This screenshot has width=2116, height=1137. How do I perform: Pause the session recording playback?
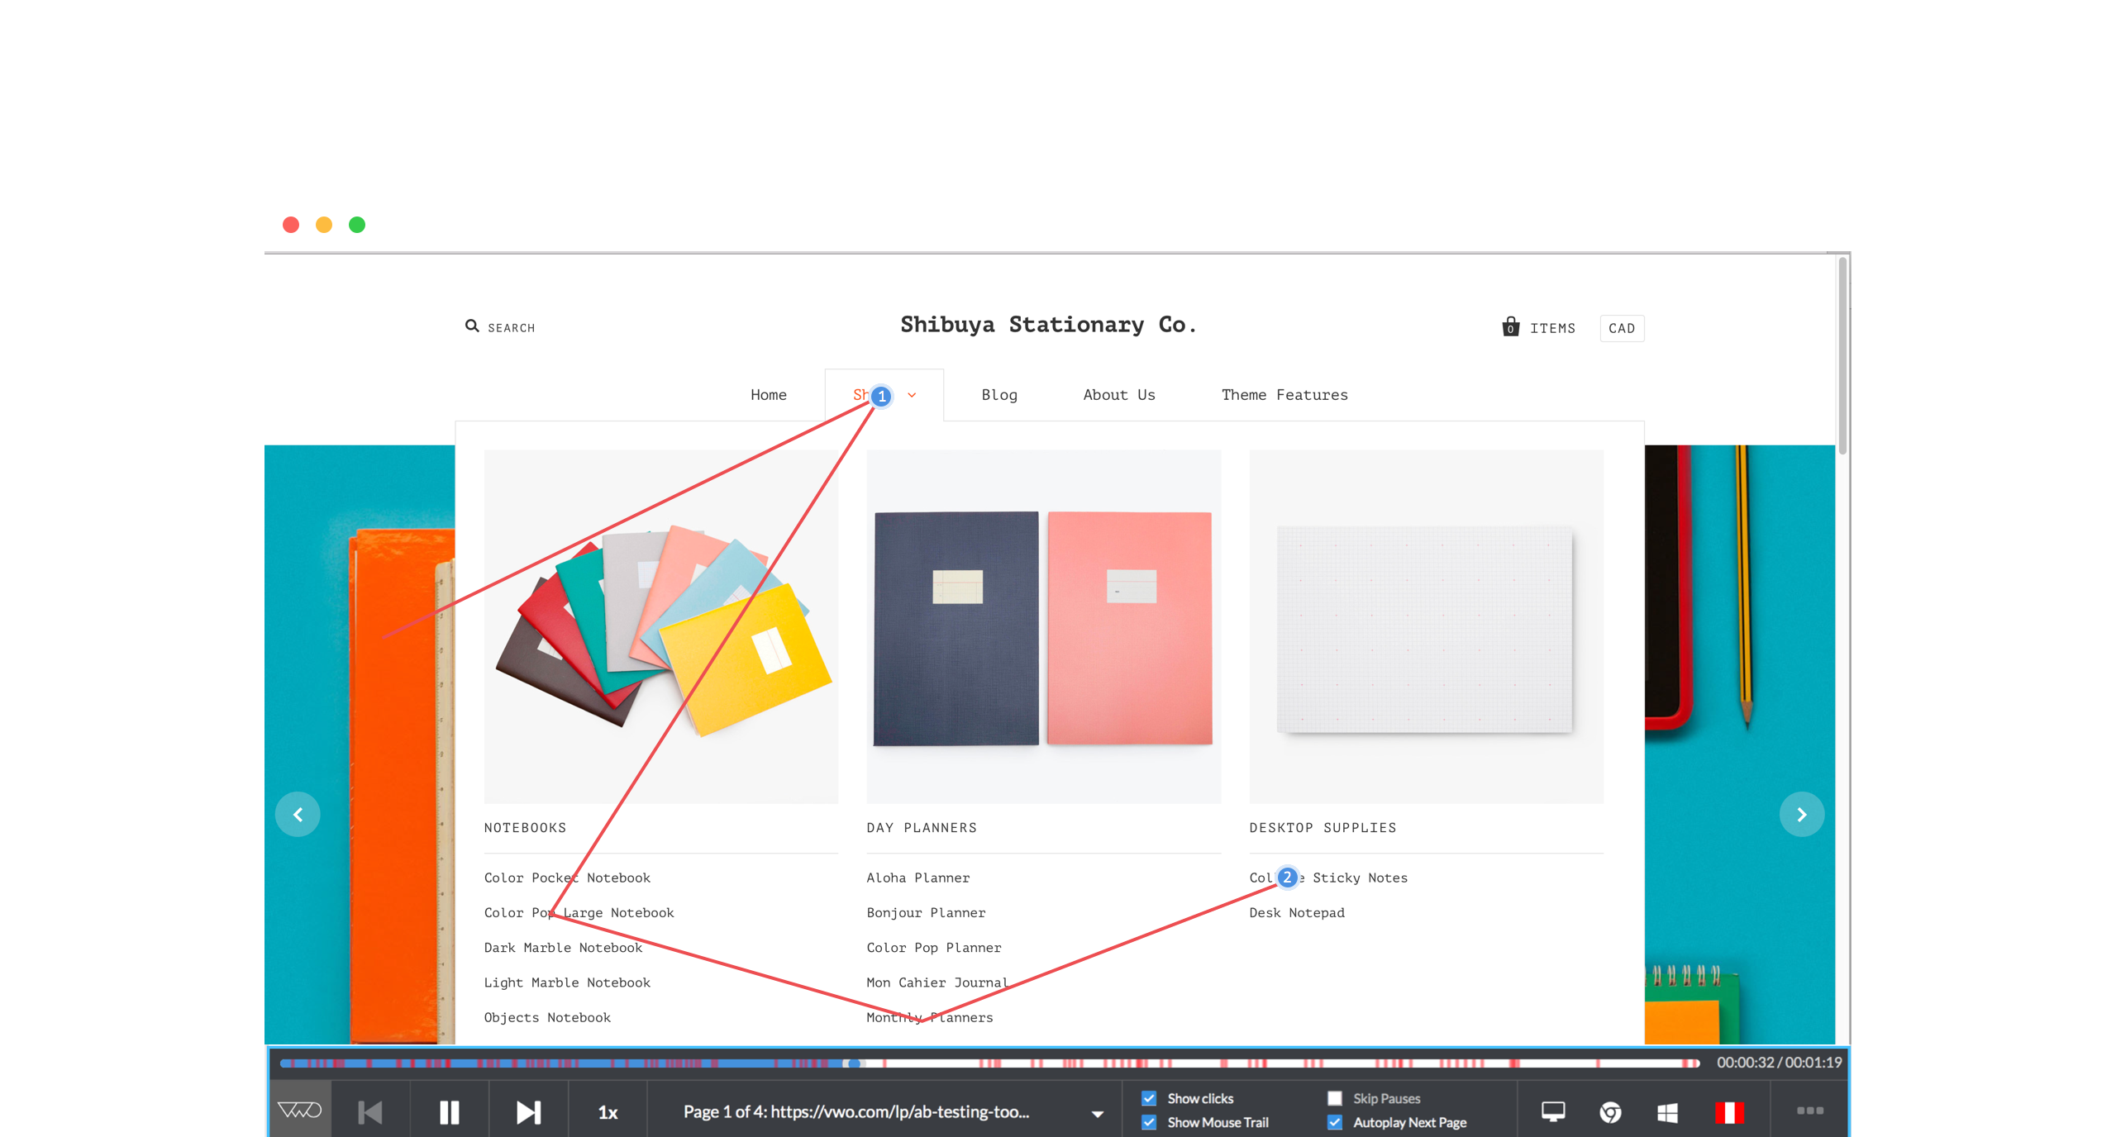[x=449, y=1112]
